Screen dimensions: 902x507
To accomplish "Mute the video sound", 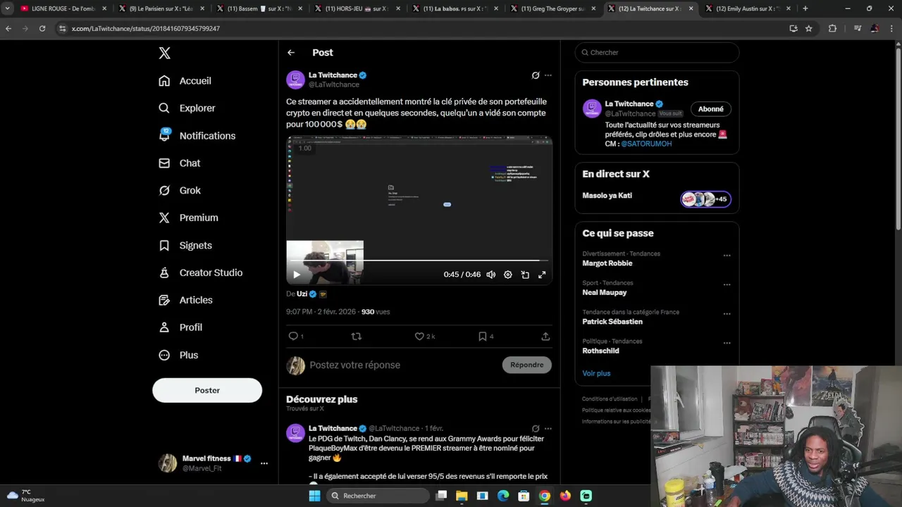I will [x=491, y=275].
